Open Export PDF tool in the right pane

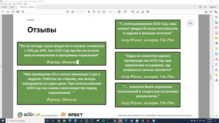coord(216,23)
